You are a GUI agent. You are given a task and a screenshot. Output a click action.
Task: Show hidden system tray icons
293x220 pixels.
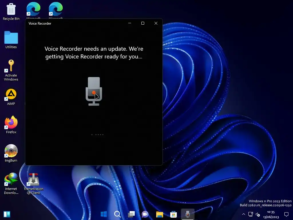243,214
